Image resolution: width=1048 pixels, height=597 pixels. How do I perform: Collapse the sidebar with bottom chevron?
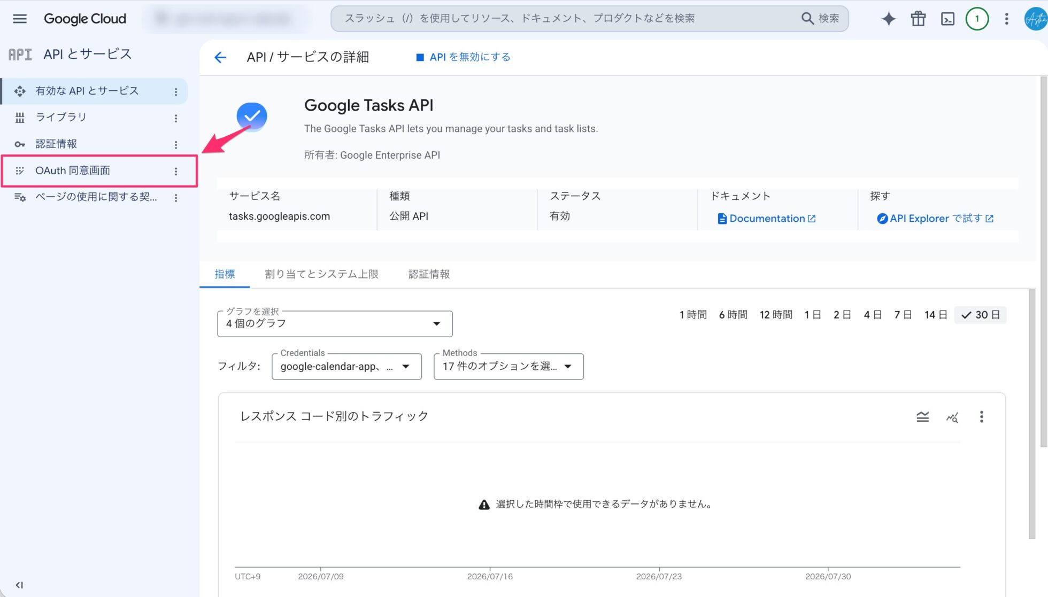(x=19, y=585)
